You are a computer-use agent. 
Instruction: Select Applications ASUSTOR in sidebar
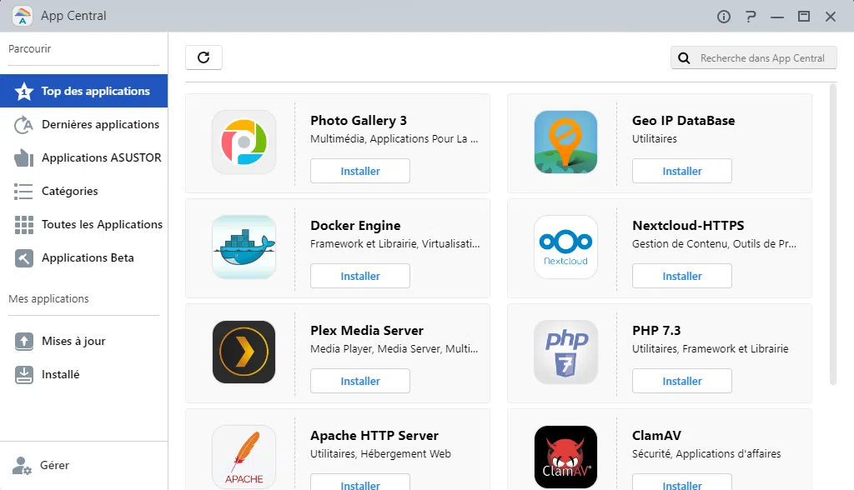(101, 157)
